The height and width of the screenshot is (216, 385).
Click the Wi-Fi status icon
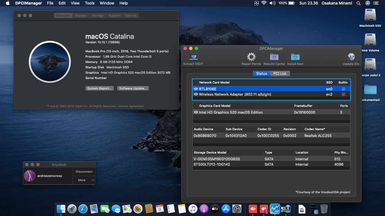pos(264,3)
